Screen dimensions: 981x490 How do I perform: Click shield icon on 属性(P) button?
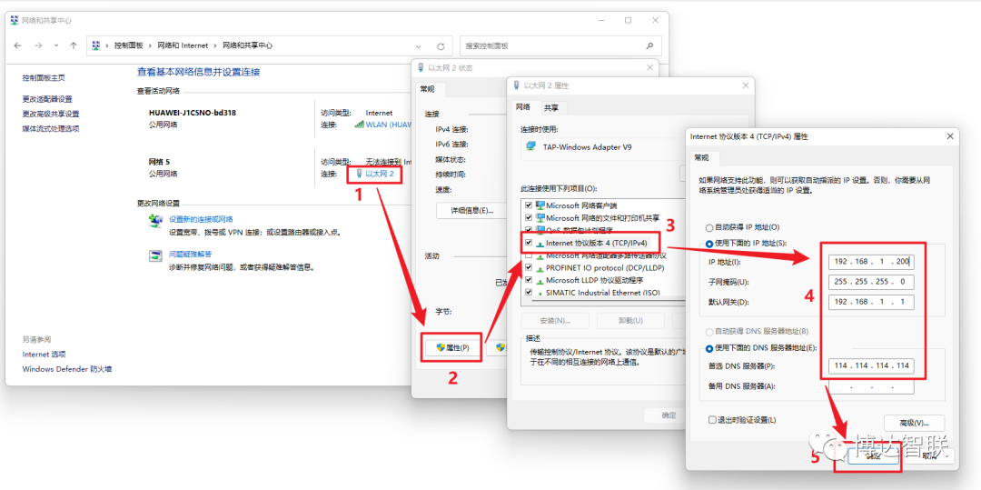440,348
